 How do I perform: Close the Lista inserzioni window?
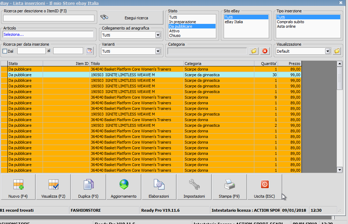pyautogui.click(x=341, y=3)
